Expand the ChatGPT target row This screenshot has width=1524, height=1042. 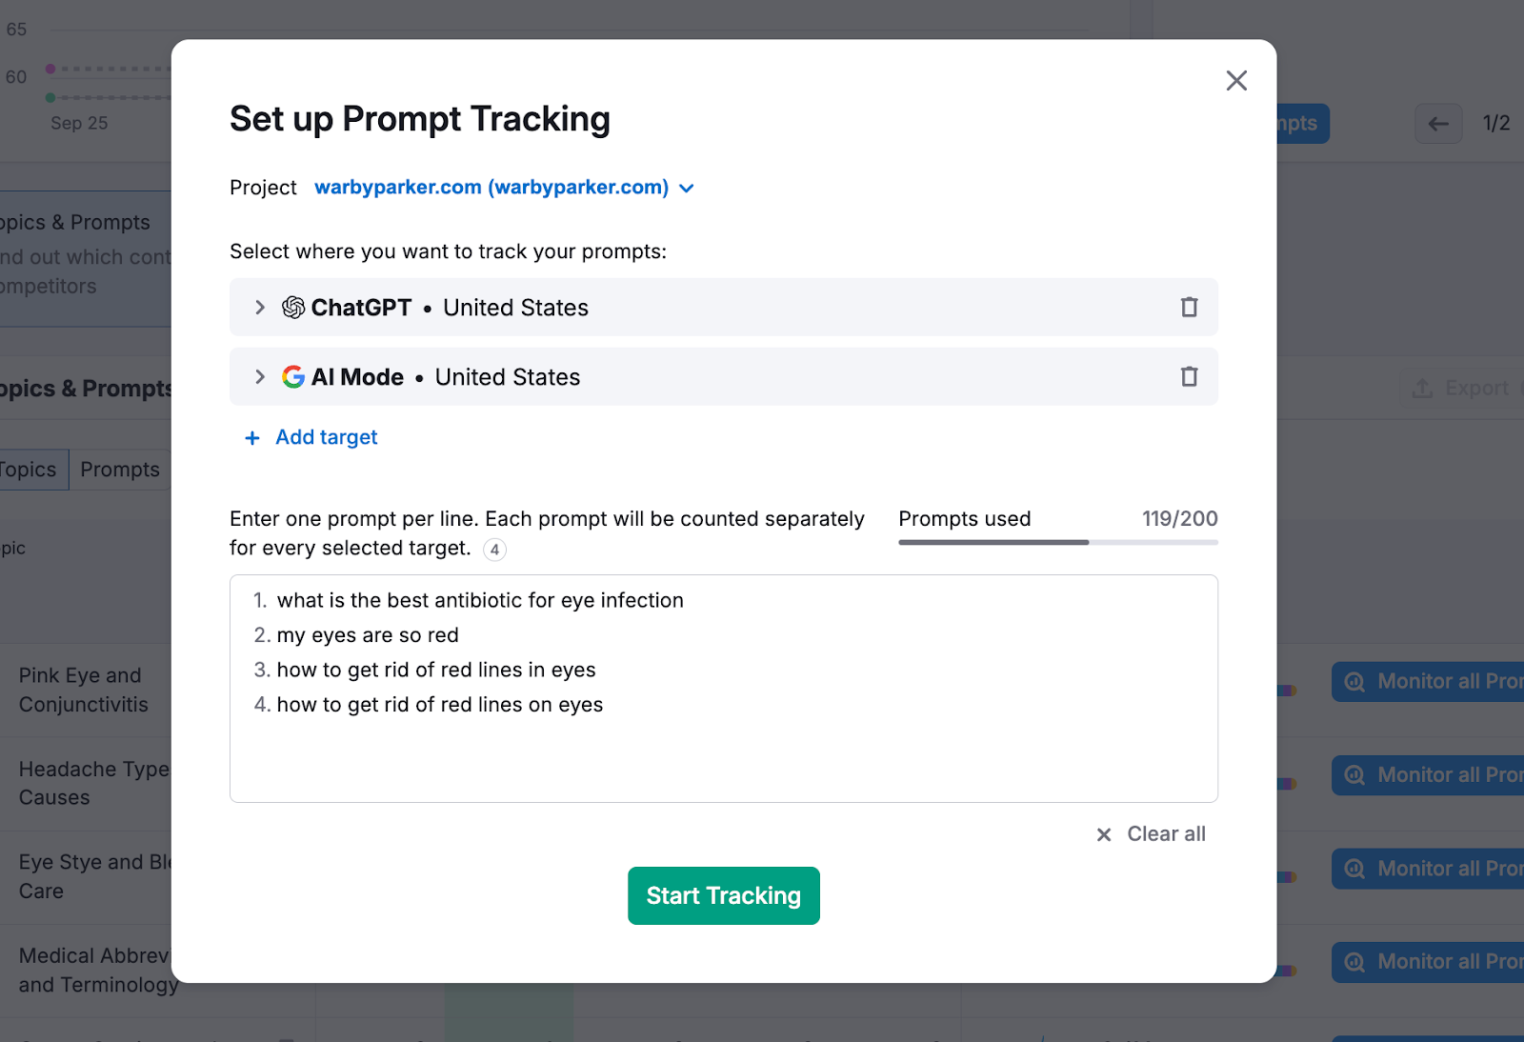tap(259, 307)
